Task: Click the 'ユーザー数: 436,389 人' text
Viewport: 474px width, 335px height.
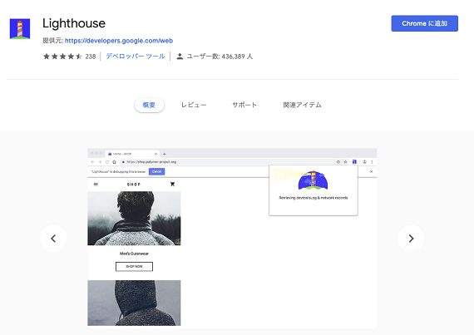Action: 220,57
